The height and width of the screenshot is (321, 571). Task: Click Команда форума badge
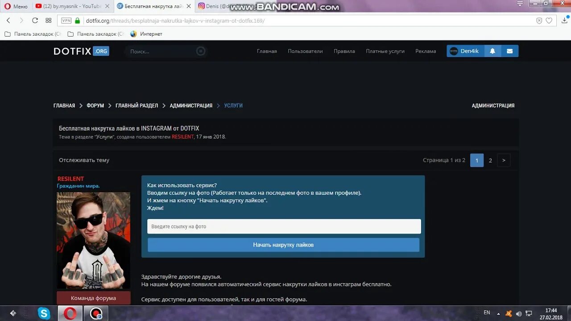[x=93, y=298]
